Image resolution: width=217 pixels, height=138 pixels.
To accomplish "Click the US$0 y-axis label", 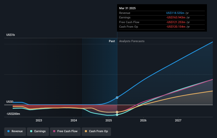I will pos(10,102).
